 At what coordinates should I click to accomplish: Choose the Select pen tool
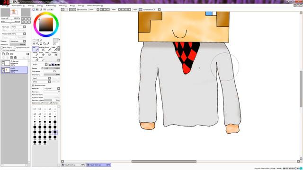[x=48, y=54]
